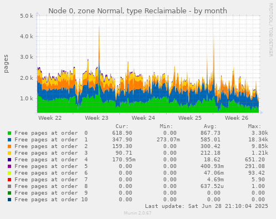Image resolution: width=276 pixels, height=219 pixels.
Task: Click order 2 max value 9.85k
Action: click(x=260, y=146)
